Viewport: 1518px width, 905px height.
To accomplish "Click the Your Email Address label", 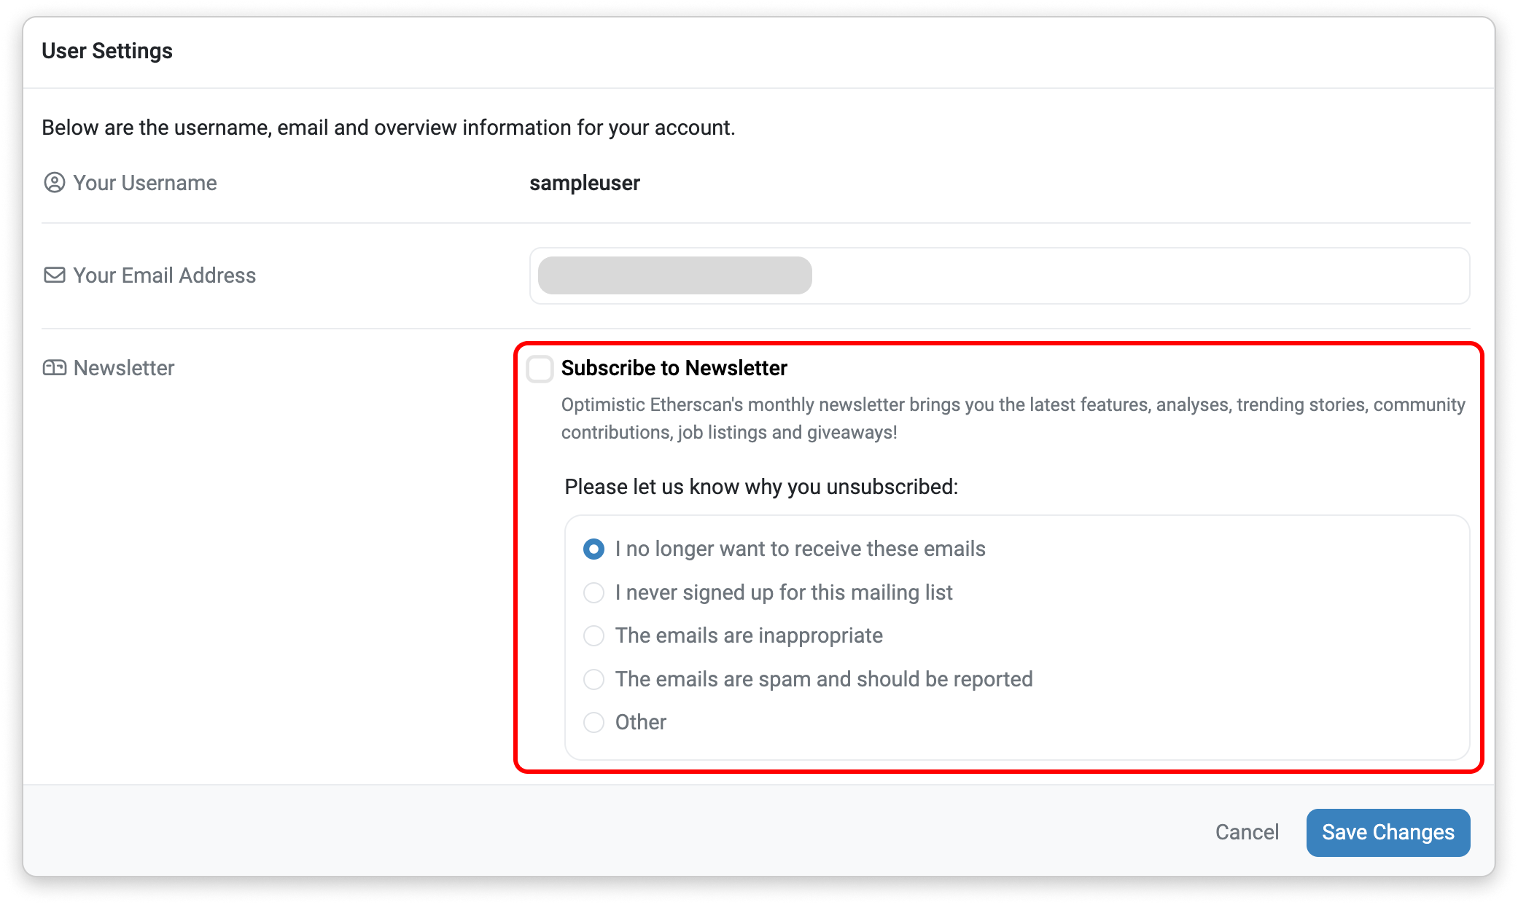I will click(x=165, y=275).
